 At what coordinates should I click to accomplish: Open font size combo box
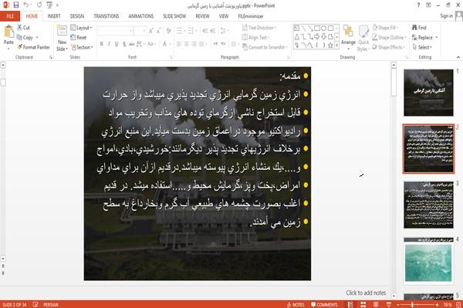(140, 31)
